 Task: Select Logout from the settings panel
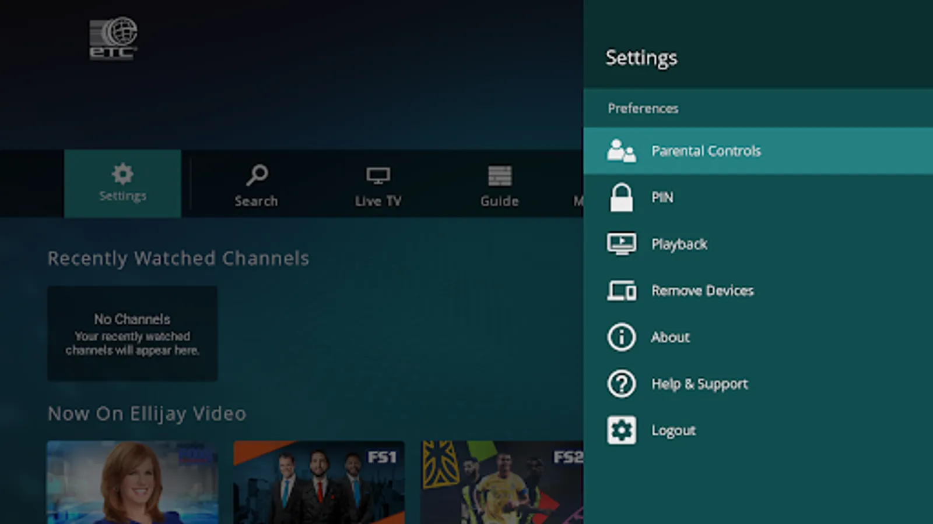[x=758, y=430]
